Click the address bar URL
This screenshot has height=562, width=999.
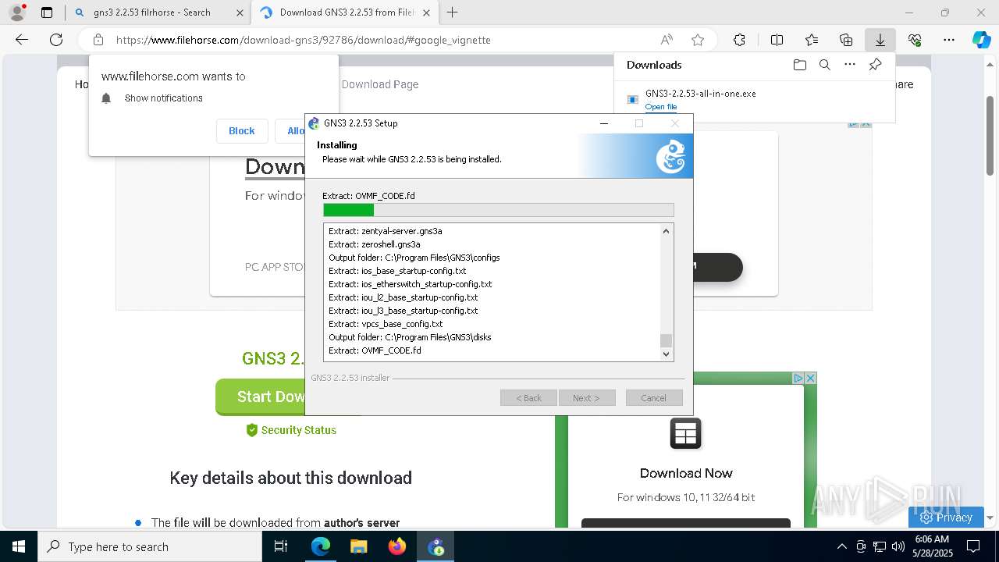(x=304, y=40)
